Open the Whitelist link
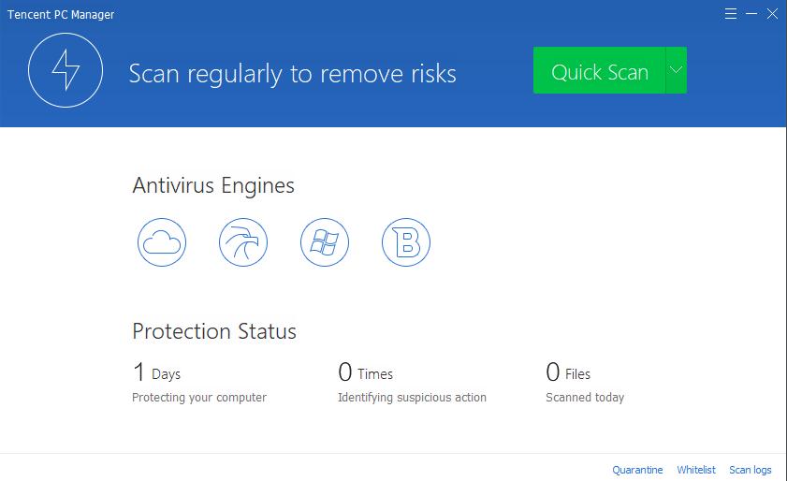This screenshot has height=481, width=787. tap(696, 470)
